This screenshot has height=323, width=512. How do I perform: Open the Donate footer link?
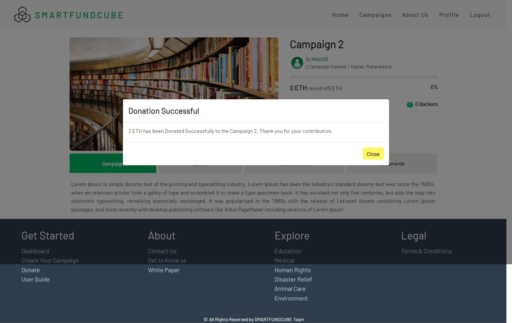(30, 270)
